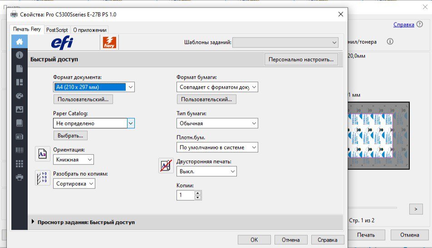Image resolution: width=432 pixels, height=248 pixels.
Task: Open the barcode stamping sidebar icon
Action: click(x=19, y=150)
